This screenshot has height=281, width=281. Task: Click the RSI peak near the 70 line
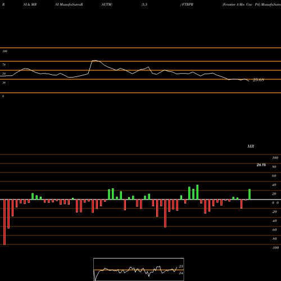[95, 61]
